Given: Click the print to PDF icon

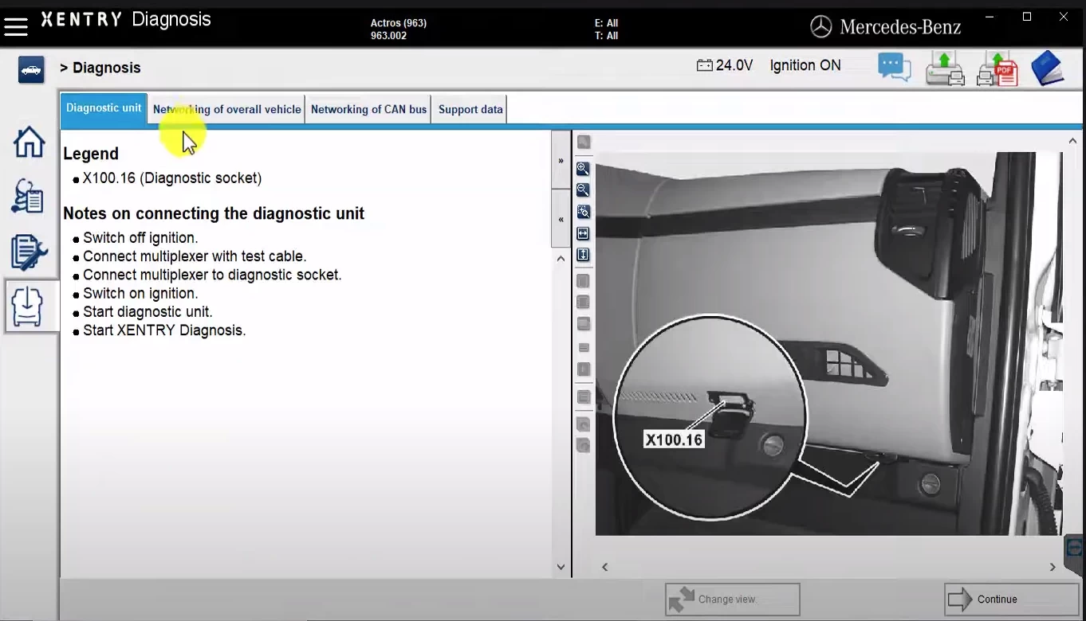Looking at the screenshot, I should tap(997, 68).
